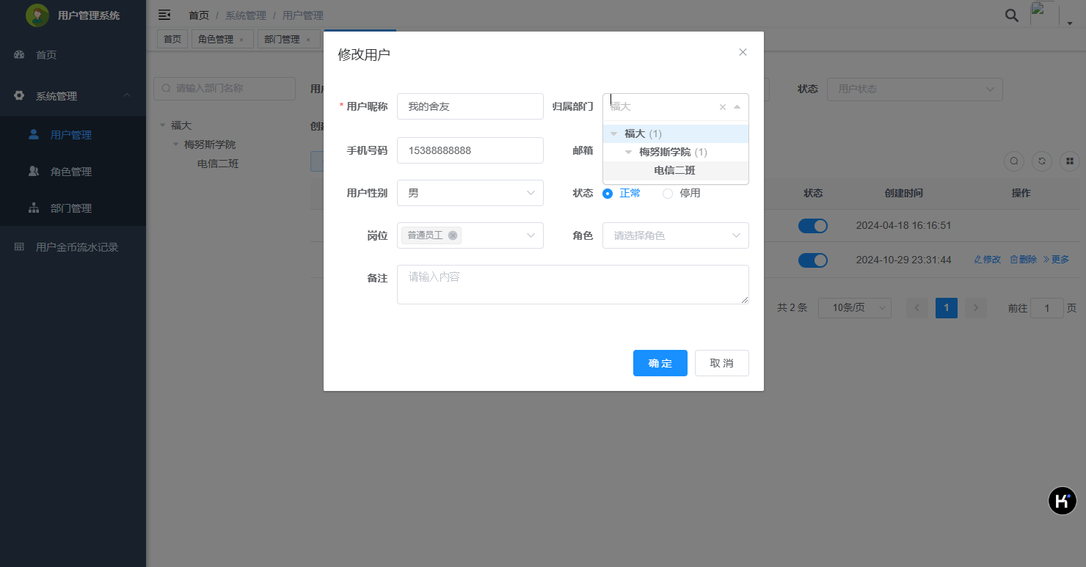Click the 修改 link in the table row
The image size is (1086, 567).
point(988,260)
